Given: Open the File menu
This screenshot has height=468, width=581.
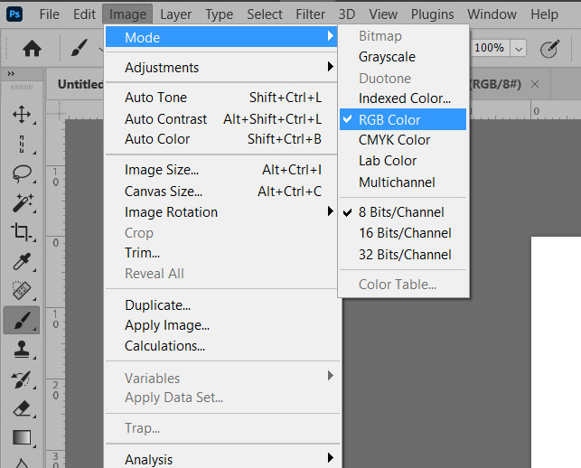Looking at the screenshot, I should (50, 14).
